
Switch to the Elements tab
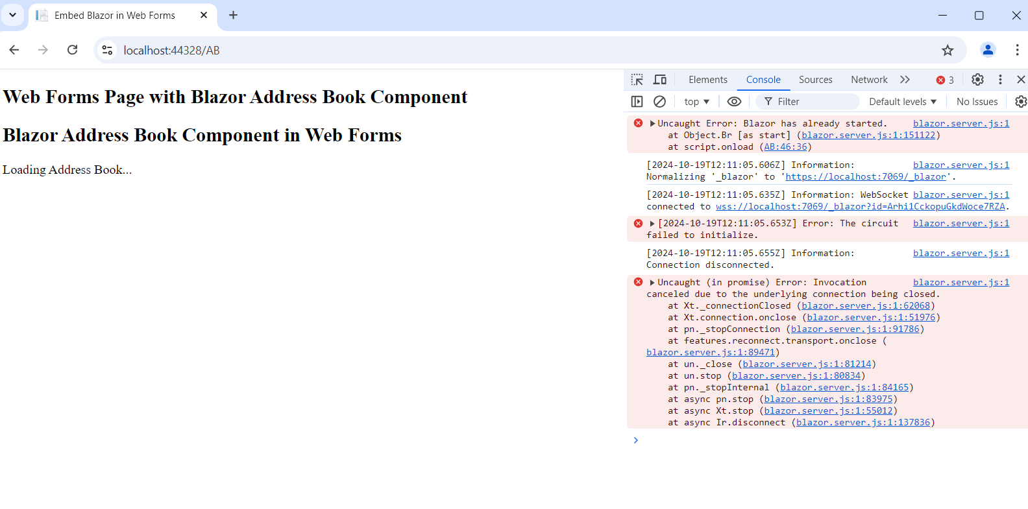tap(708, 80)
